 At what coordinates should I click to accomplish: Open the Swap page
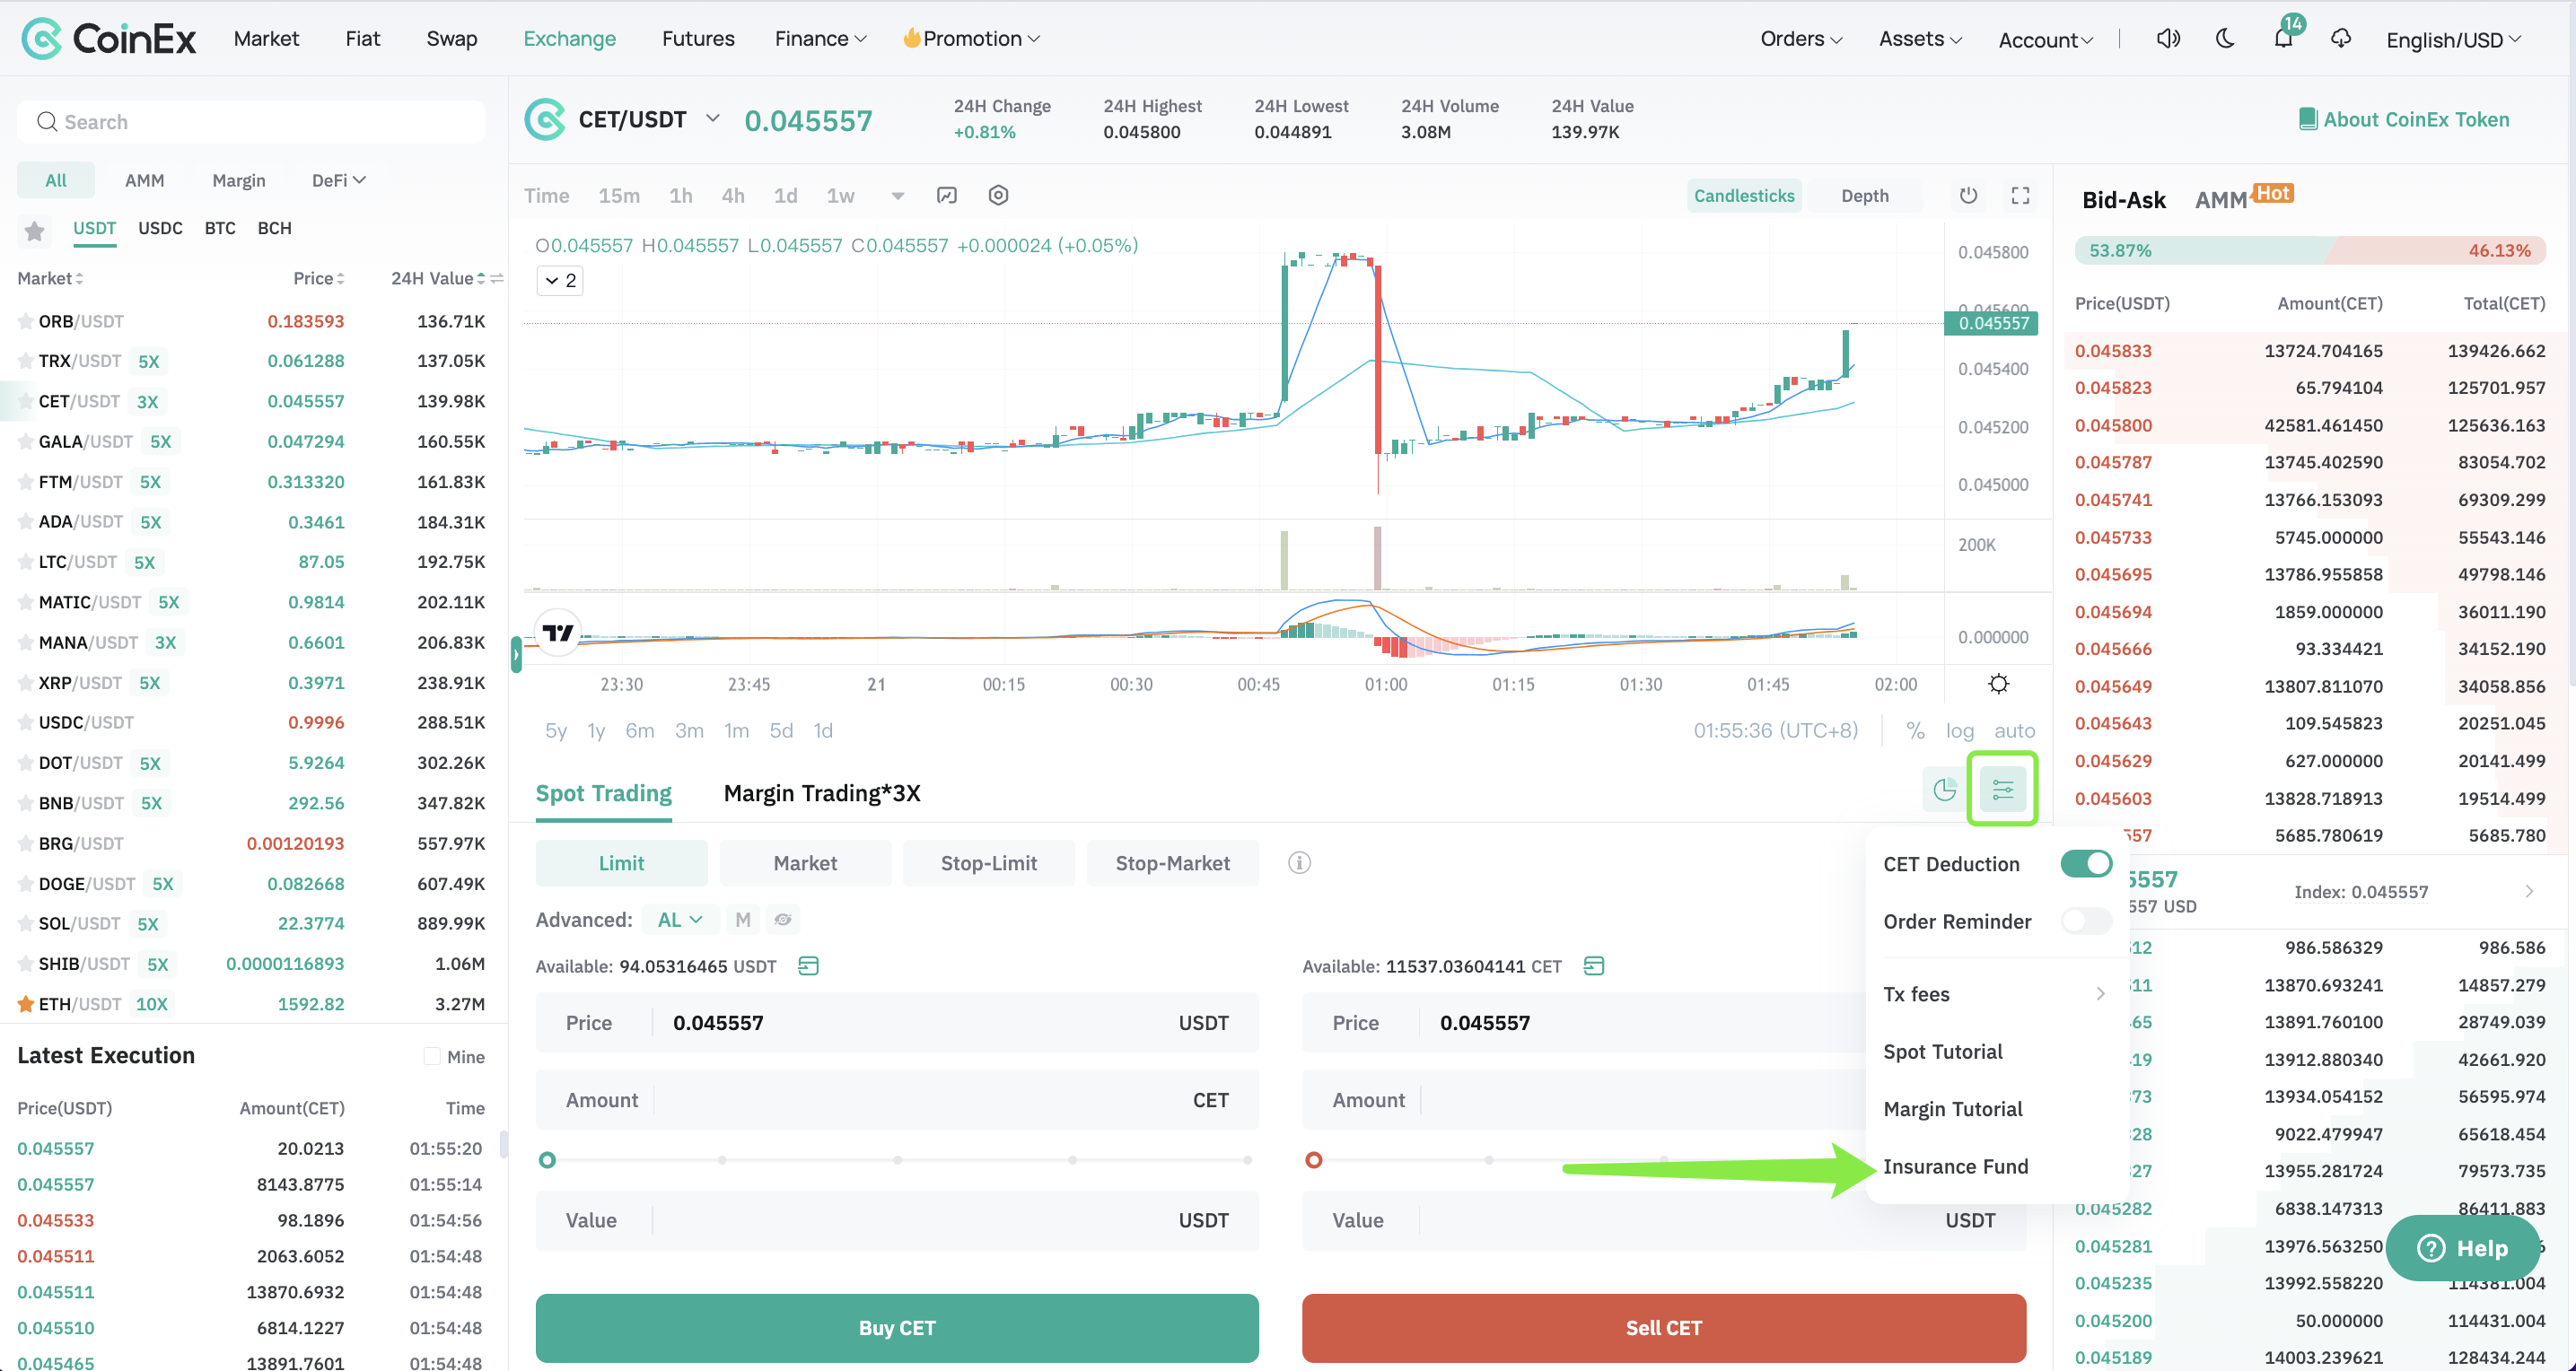(451, 39)
